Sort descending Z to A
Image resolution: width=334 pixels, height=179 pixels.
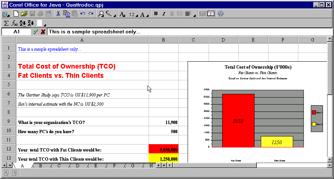31,23
